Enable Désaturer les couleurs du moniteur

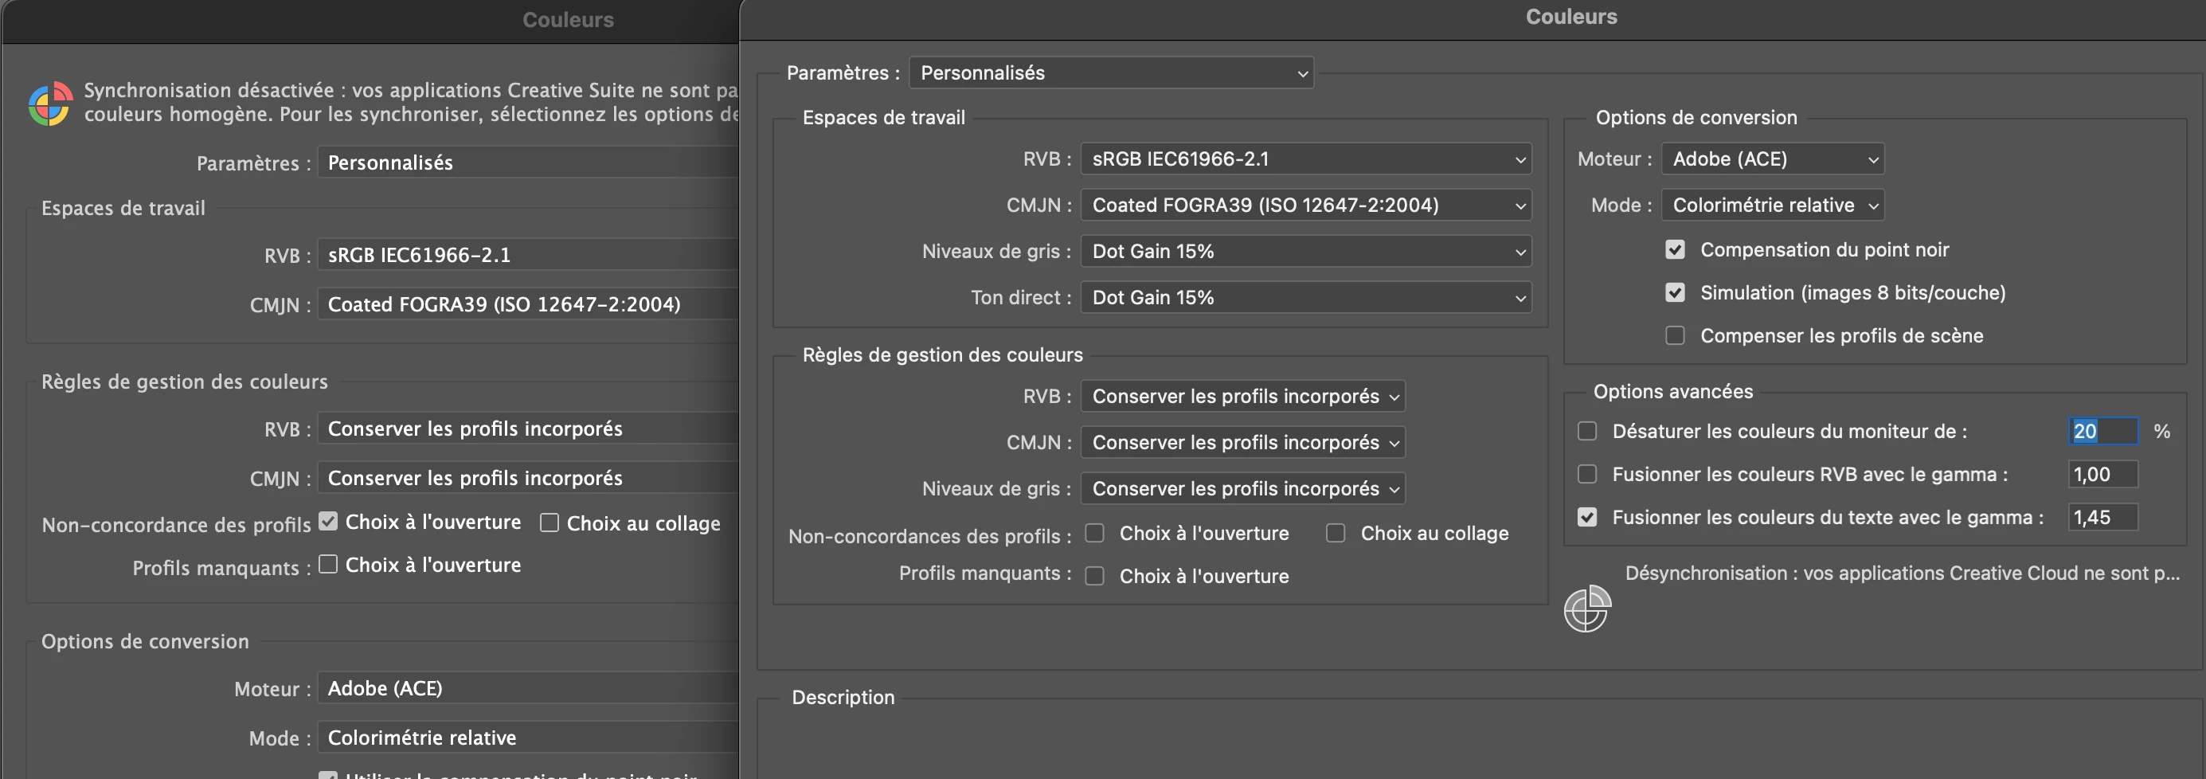pyautogui.click(x=1587, y=431)
